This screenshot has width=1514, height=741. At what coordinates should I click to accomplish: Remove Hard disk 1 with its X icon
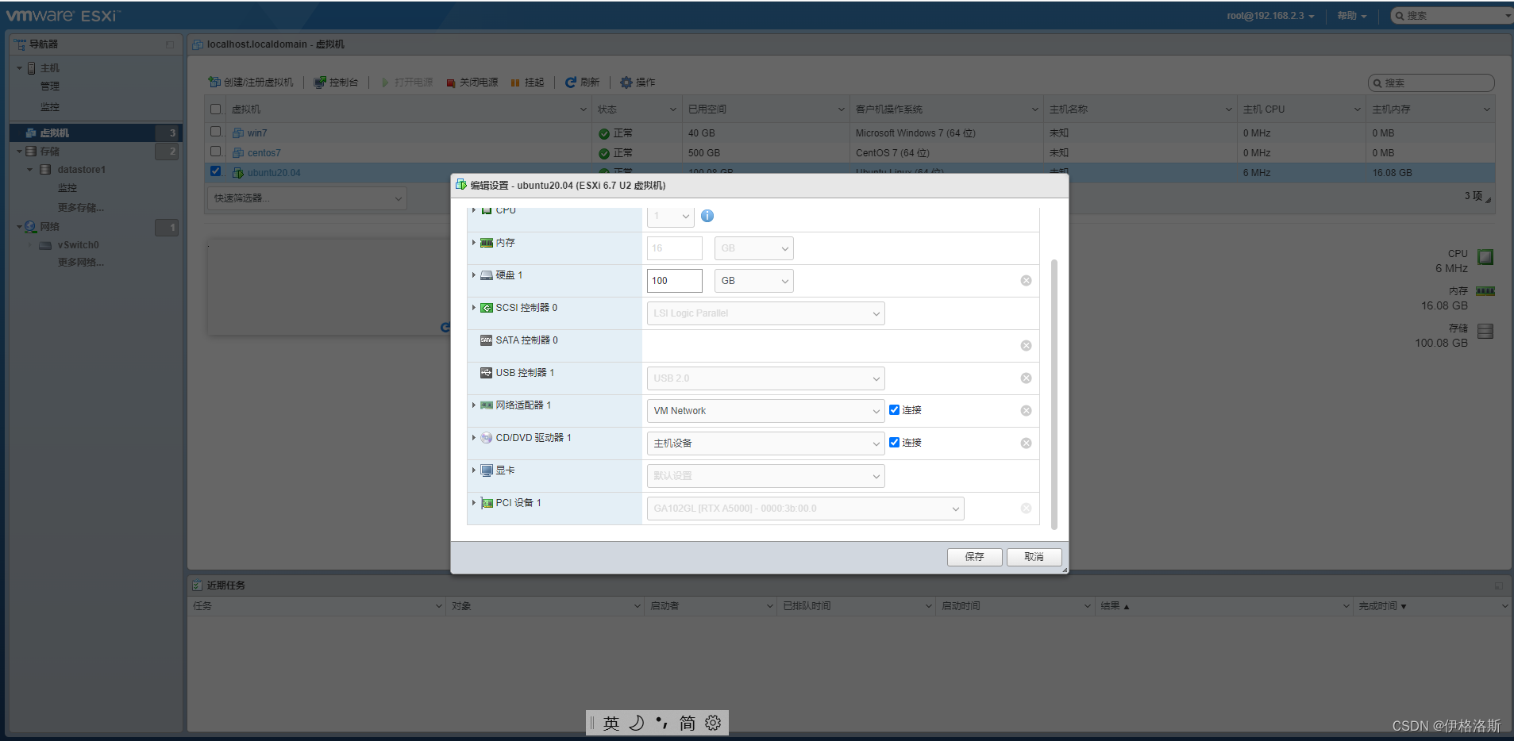click(1026, 281)
